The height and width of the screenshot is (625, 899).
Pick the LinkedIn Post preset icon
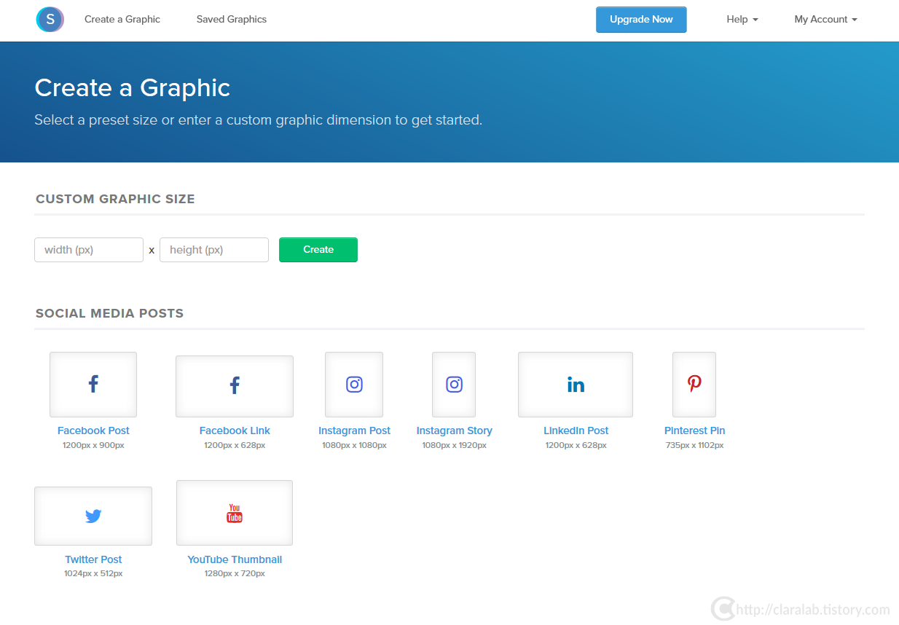click(x=576, y=385)
